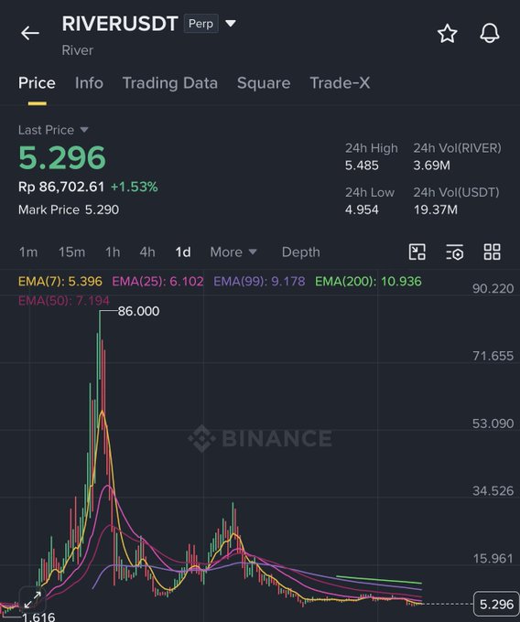Tap the +1.53% change percentage
Viewport: 520px width, 622px height.
pyautogui.click(x=135, y=187)
